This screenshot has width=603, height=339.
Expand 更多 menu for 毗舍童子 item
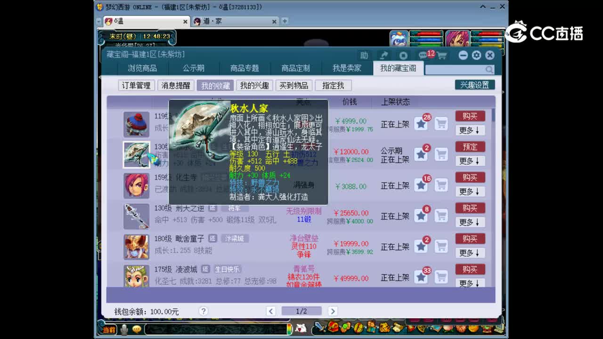pyautogui.click(x=470, y=253)
